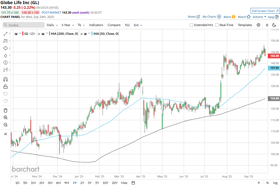
Task: Open the Daily period dropdown
Action: point(52,25)
